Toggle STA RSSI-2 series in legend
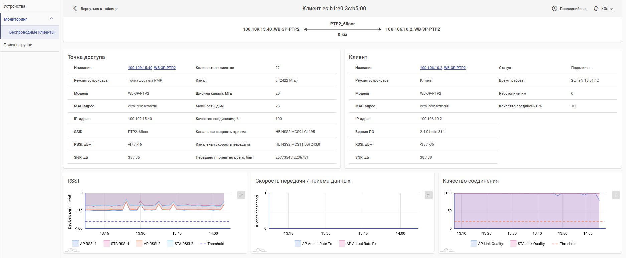This screenshot has width=626, height=258. tap(170, 244)
